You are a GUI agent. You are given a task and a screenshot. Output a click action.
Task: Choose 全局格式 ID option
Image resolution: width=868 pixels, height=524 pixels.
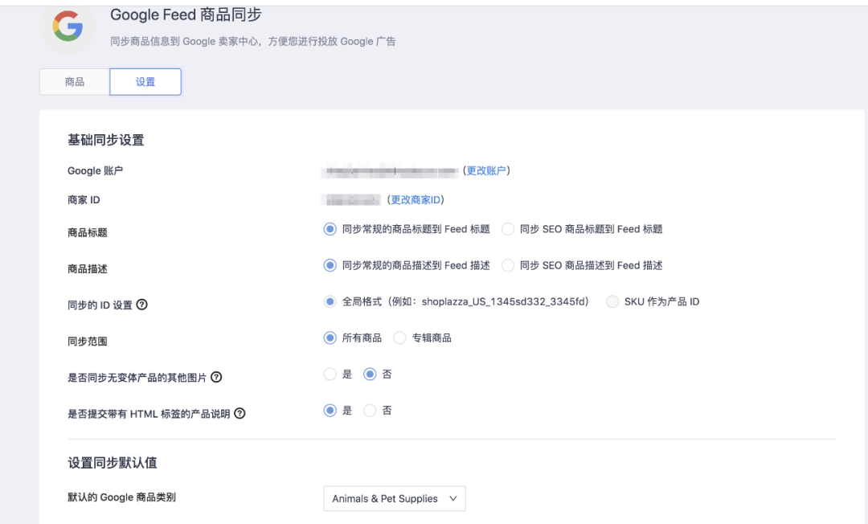[x=330, y=301]
